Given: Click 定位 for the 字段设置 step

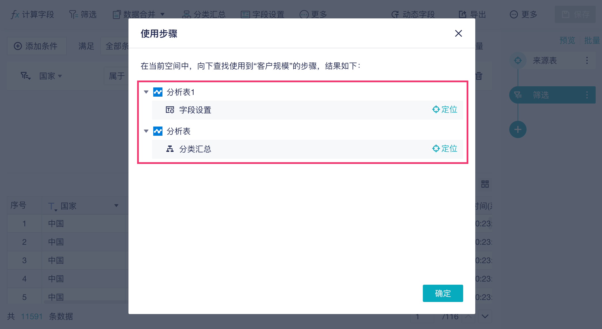Looking at the screenshot, I should 445,110.
